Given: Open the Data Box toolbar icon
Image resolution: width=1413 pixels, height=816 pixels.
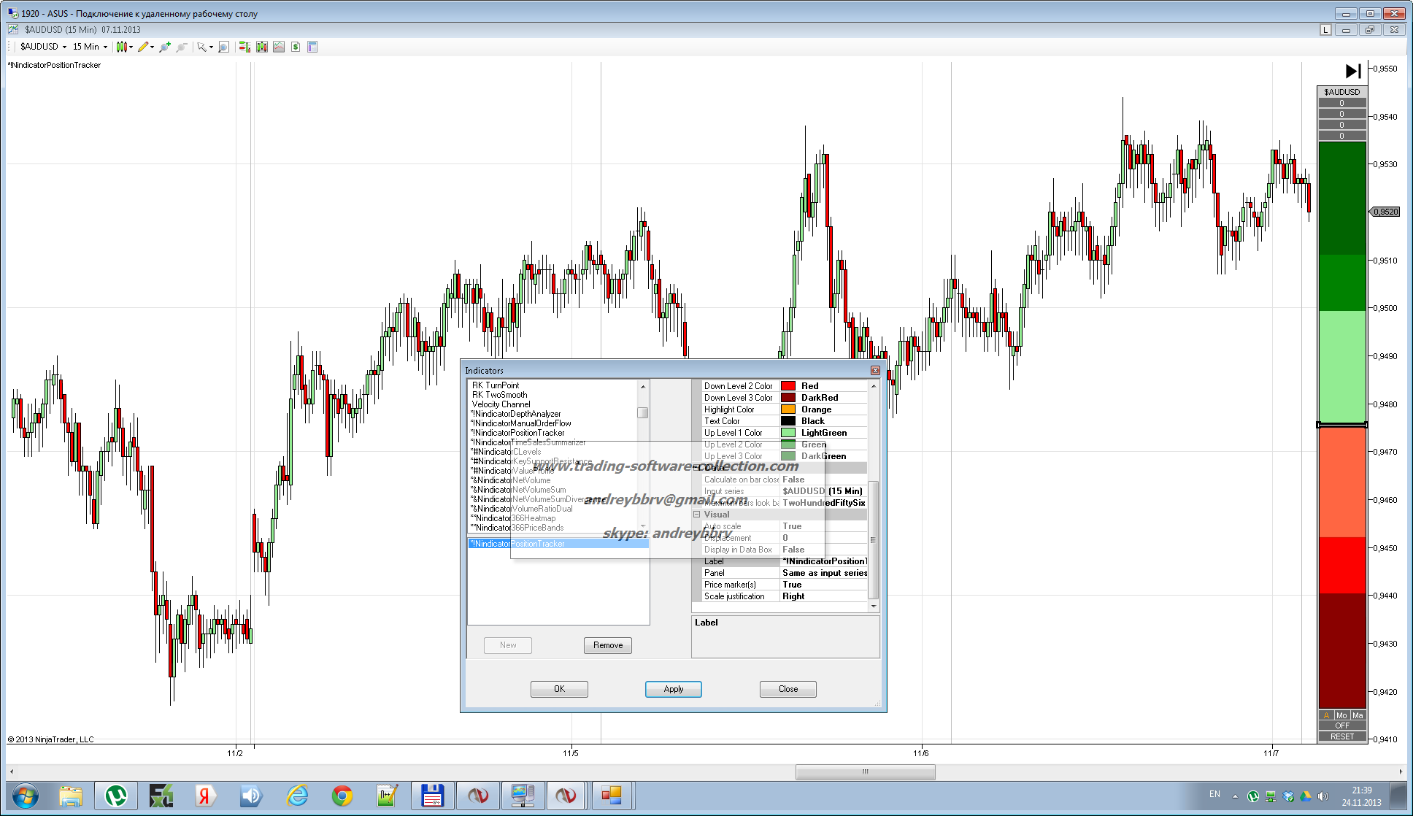Looking at the screenshot, I should (312, 47).
